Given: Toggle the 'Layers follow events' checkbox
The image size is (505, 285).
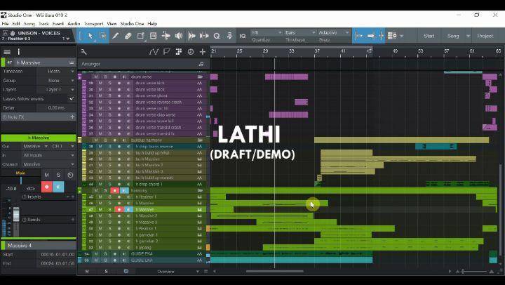Looking at the screenshot, I should coord(72,99).
